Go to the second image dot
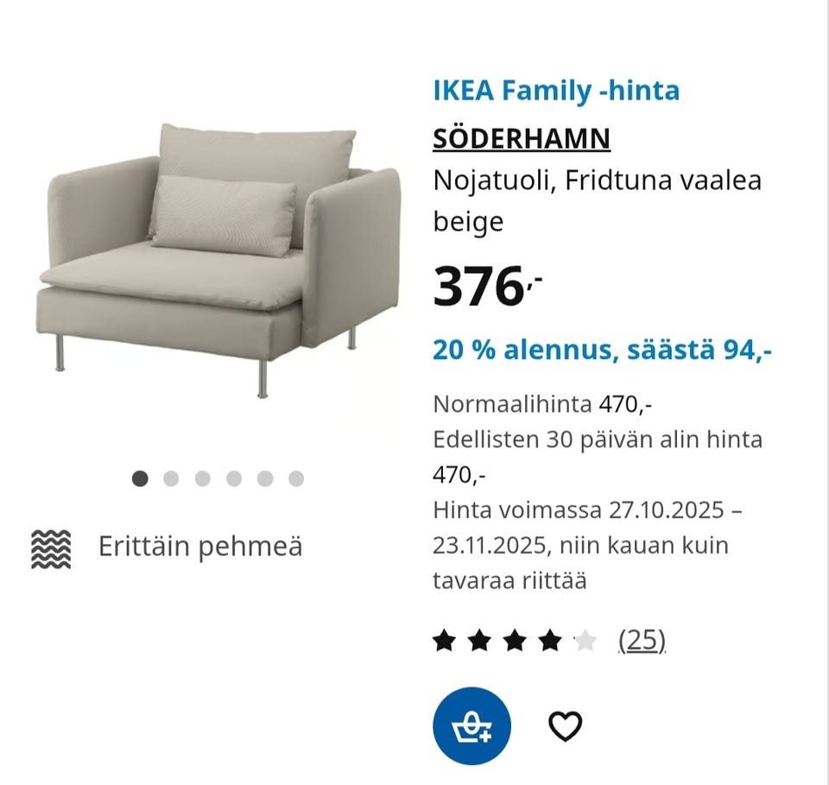This screenshot has width=829, height=785. (x=171, y=478)
